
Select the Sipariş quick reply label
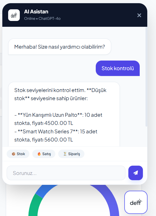[74, 154]
